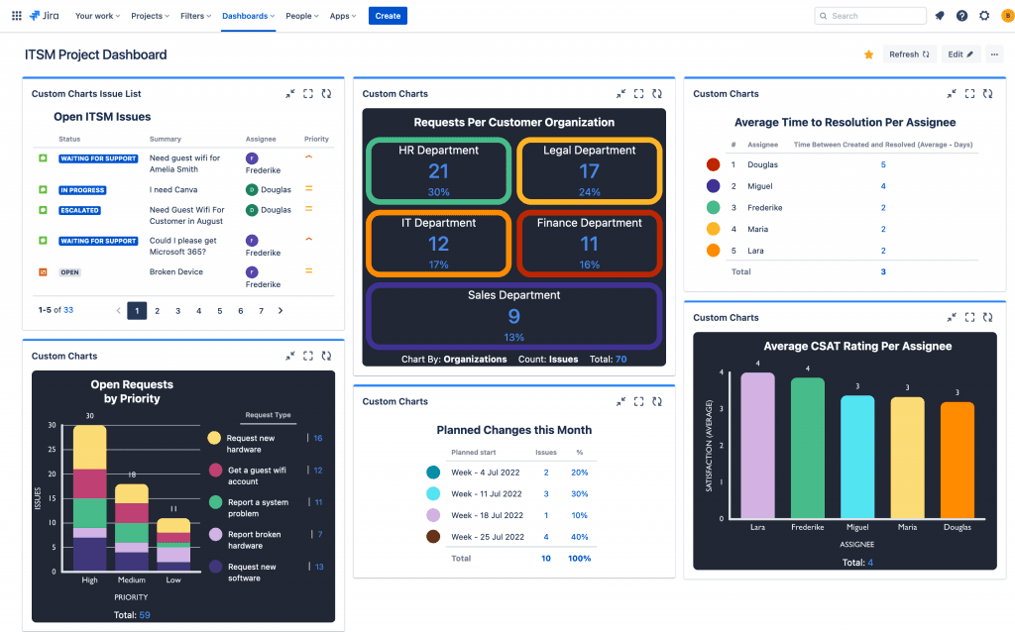Maximize the Requests Per Customer Organization gadget
Viewport: 1015px width, 632px height.
pos(639,94)
